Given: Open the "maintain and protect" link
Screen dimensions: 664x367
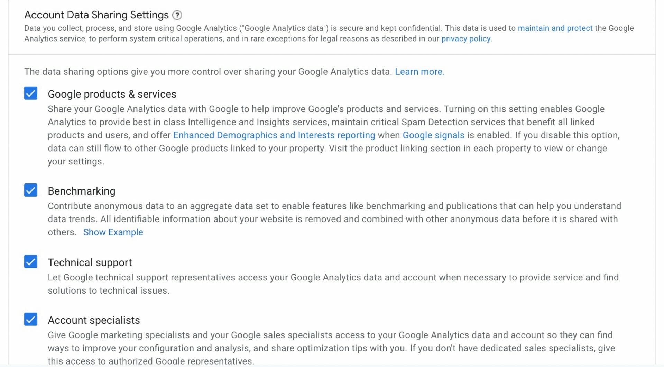Looking at the screenshot, I should 555,28.
